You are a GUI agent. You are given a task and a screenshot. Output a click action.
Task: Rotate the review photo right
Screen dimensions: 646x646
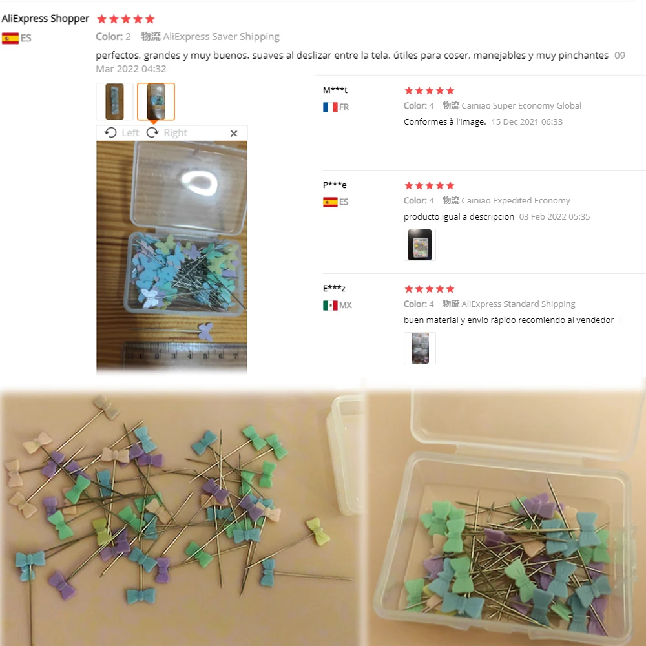tap(167, 132)
